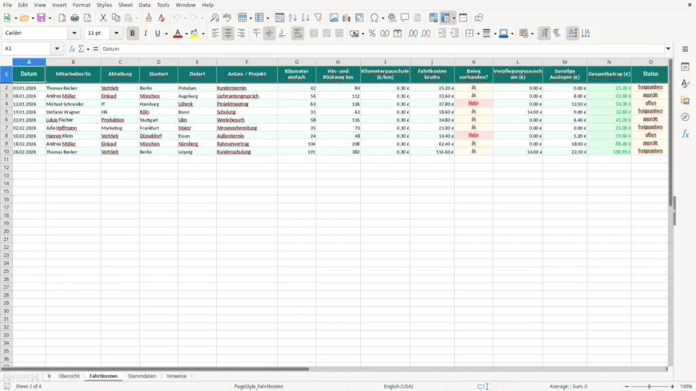Screen dimensions: 696x391
Task: Insert a chart
Action: tap(347, 18)
